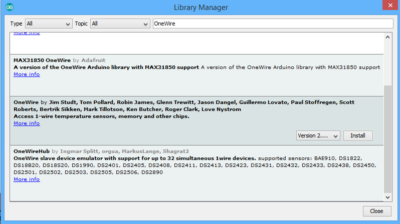
Task: Open the Version 2.... selector dropdown
Action: pyautogui.click(x=318, y=135)
